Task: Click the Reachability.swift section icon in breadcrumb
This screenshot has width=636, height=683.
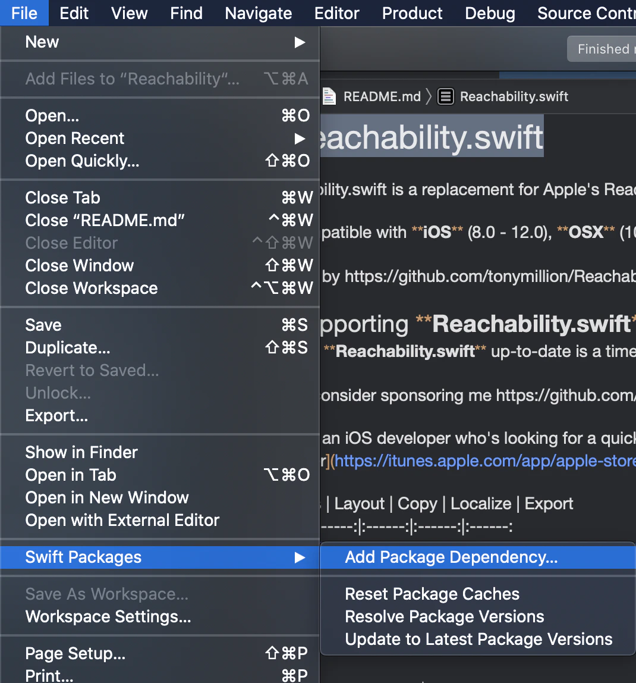Action: click(x=446, y=96)
